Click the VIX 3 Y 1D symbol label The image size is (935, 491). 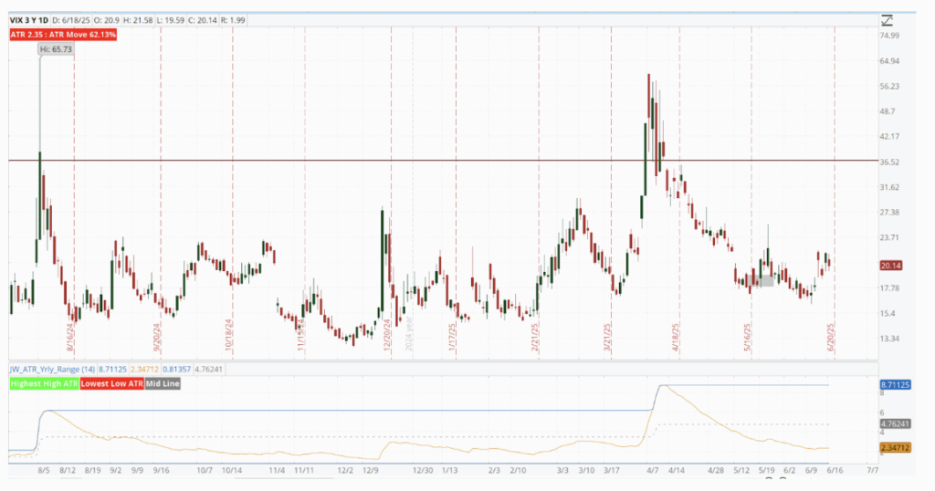(29, 20)
